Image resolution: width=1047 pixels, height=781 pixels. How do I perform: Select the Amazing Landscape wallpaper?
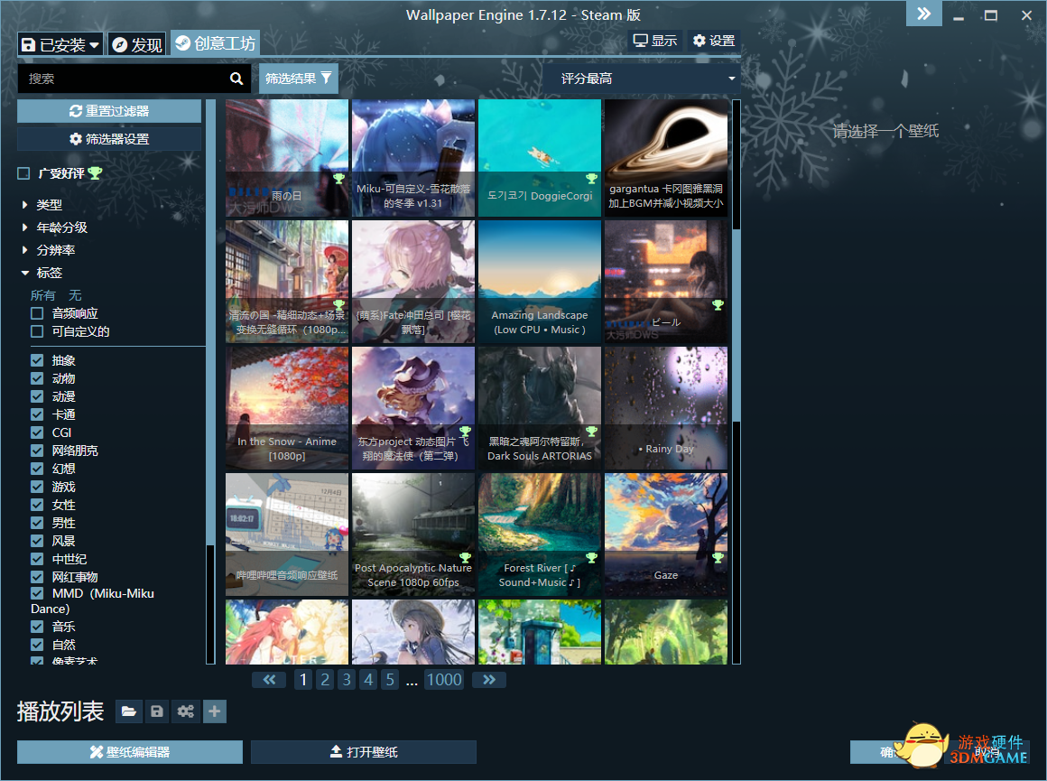pos(540,282)
